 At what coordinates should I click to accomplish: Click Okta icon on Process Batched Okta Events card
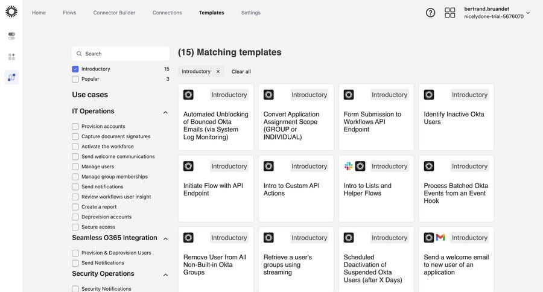(429, 166)
